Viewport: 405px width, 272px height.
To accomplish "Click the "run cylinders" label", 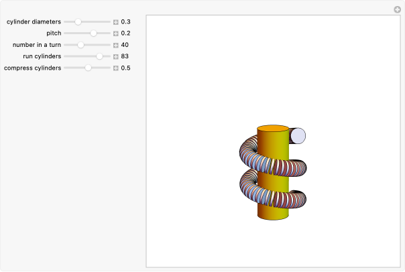I will pyautogui.click(x=42, y=56).
